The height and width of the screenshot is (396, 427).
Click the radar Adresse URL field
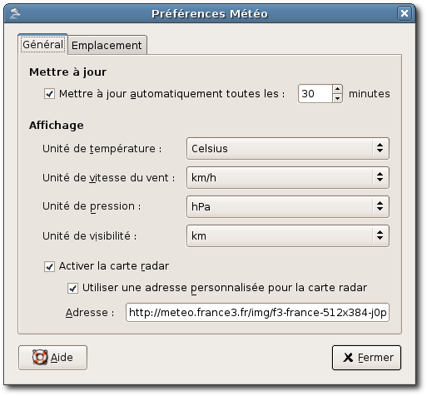[x=257, y=313]
